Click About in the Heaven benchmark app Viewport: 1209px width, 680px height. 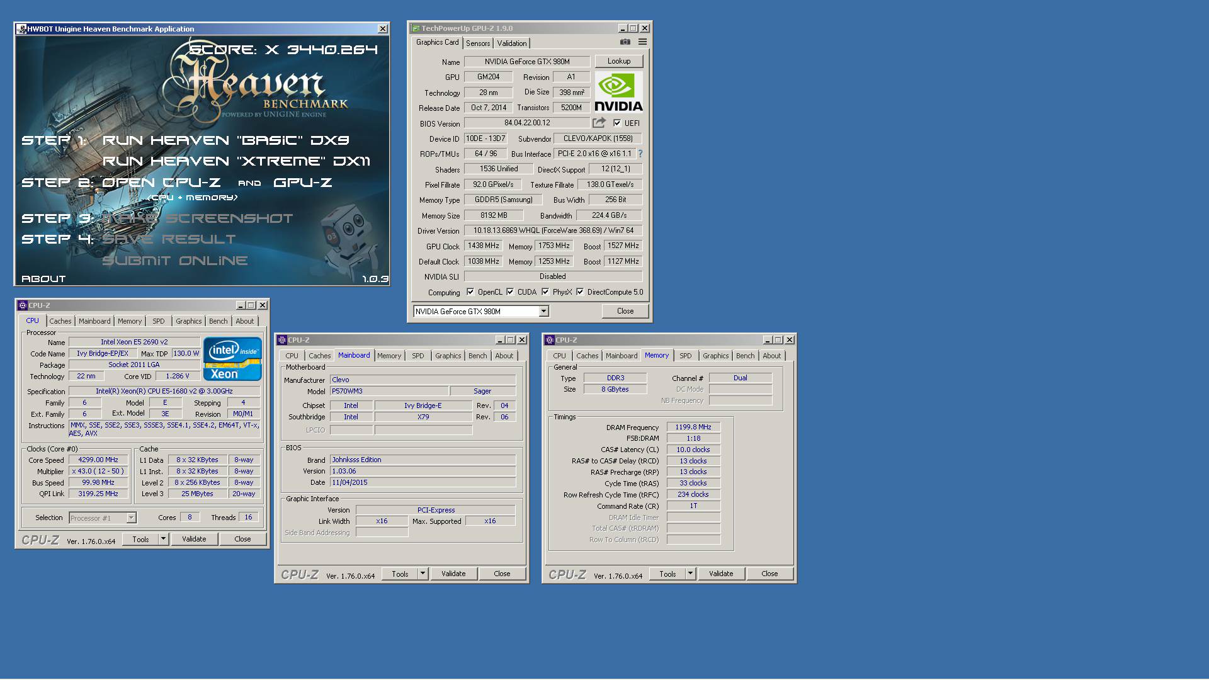click(43, 279)
